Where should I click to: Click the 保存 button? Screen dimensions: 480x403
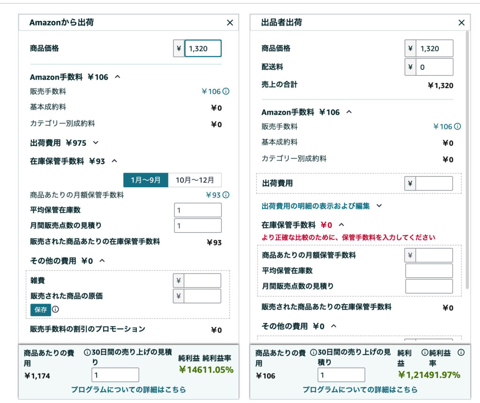pyautogui.click(x=40, y=310)
